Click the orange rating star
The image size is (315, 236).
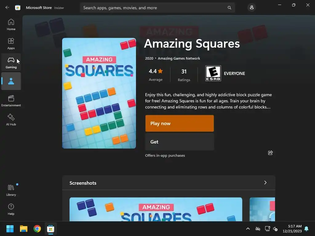pos(160,71)
